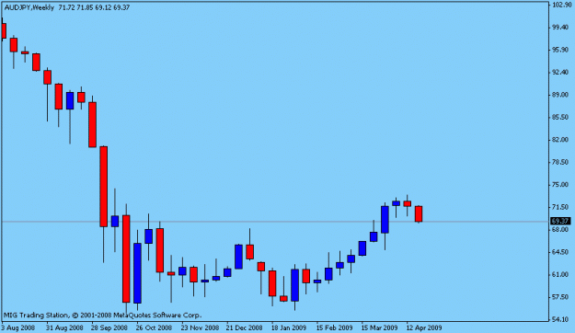575x333 pixels.
Task: Click the 23 Nov 2008 date label
Action: (x=200, y=327)
